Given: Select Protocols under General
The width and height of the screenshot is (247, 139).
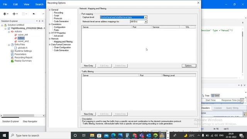Looking at the screenshot, I should coord(58,19).
